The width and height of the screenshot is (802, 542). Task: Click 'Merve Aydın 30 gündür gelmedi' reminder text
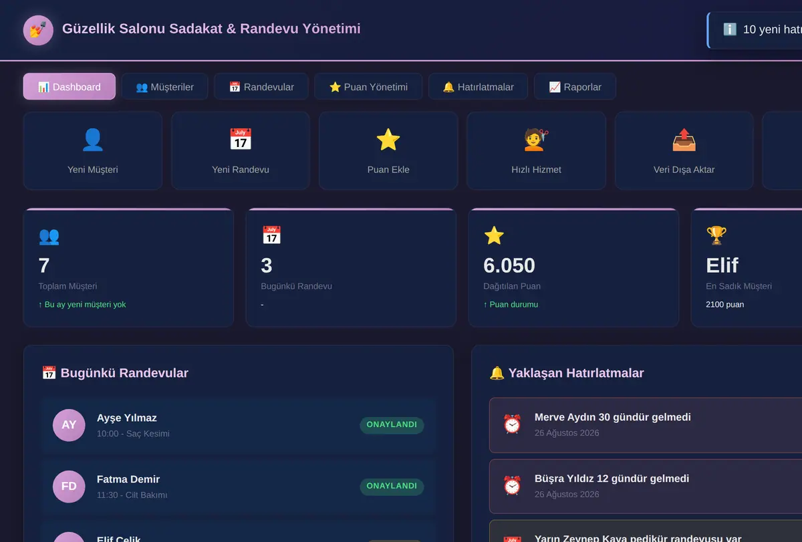point(613,418)
